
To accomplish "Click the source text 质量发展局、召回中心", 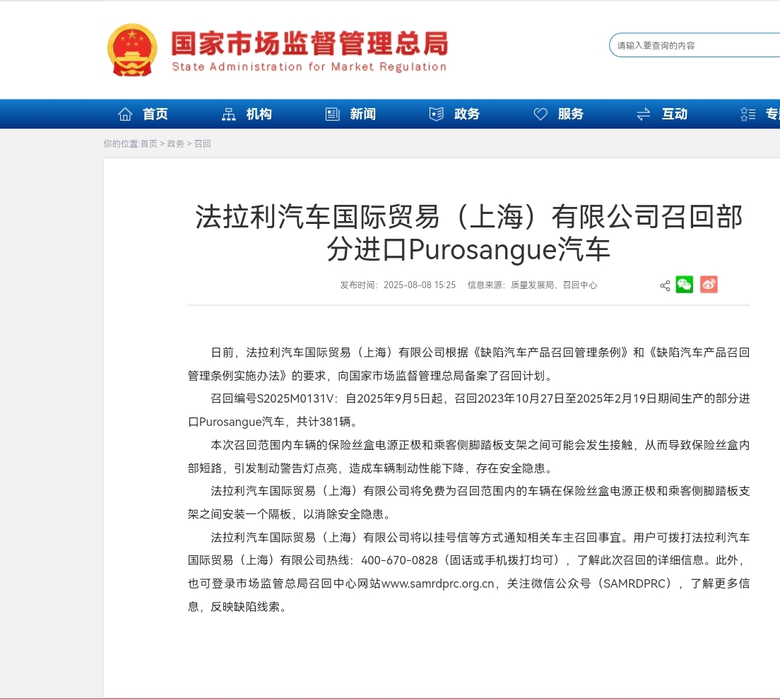I will point(554,285).
